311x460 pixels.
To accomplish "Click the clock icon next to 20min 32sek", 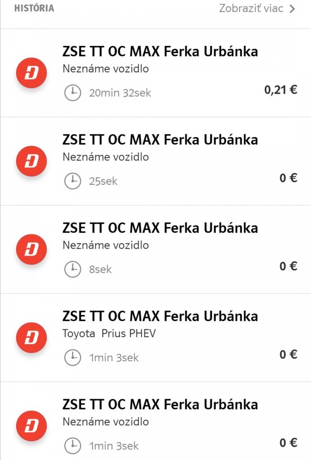I will pos(72,93).
